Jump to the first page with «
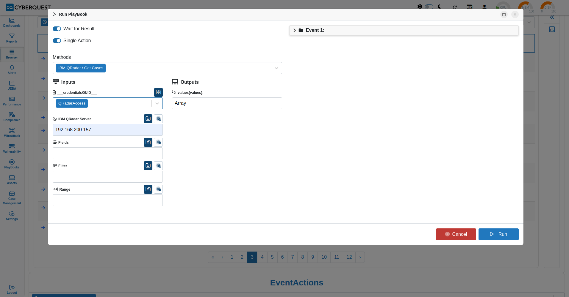 point(213,257)
